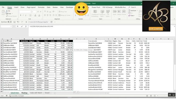Click the Orientation text angle icon
176x99 pixels.
54,12
